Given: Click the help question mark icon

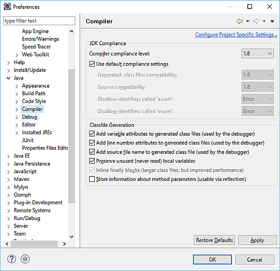Looking at the screenshot, I should 12,259.
